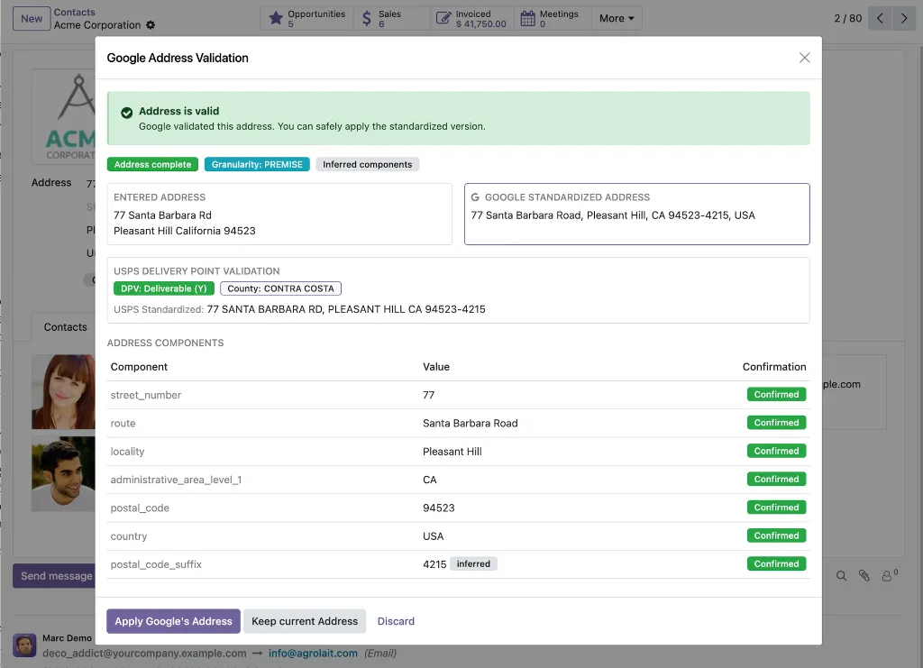
Task: Open the Sales dollar stat button
Action: (391, 18)
